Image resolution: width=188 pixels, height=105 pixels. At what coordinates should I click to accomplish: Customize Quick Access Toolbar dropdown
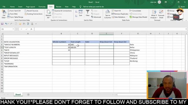[x=36, y=24]
